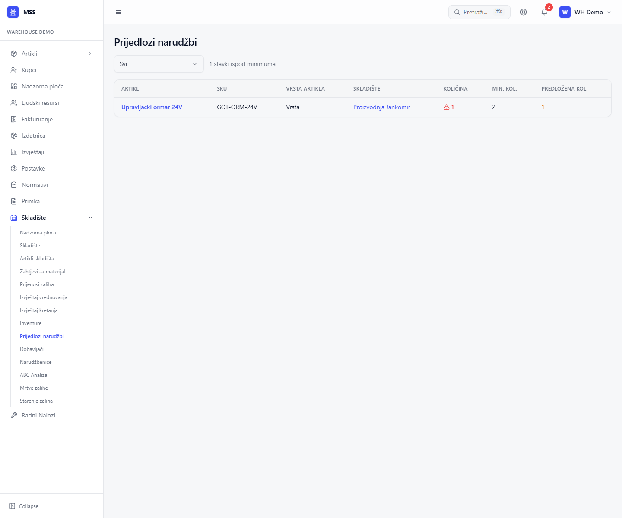
Task: Click the Količina column header
Action: [455, 88]
